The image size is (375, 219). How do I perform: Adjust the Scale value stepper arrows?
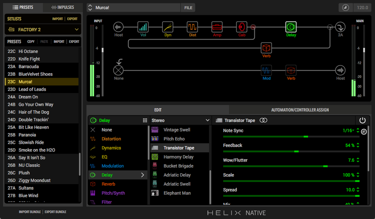[x=358, y=175]
